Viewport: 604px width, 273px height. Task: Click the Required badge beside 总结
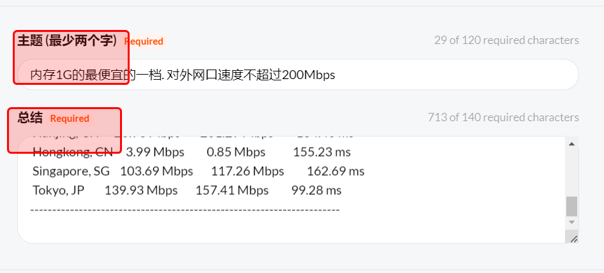(70, 119)
